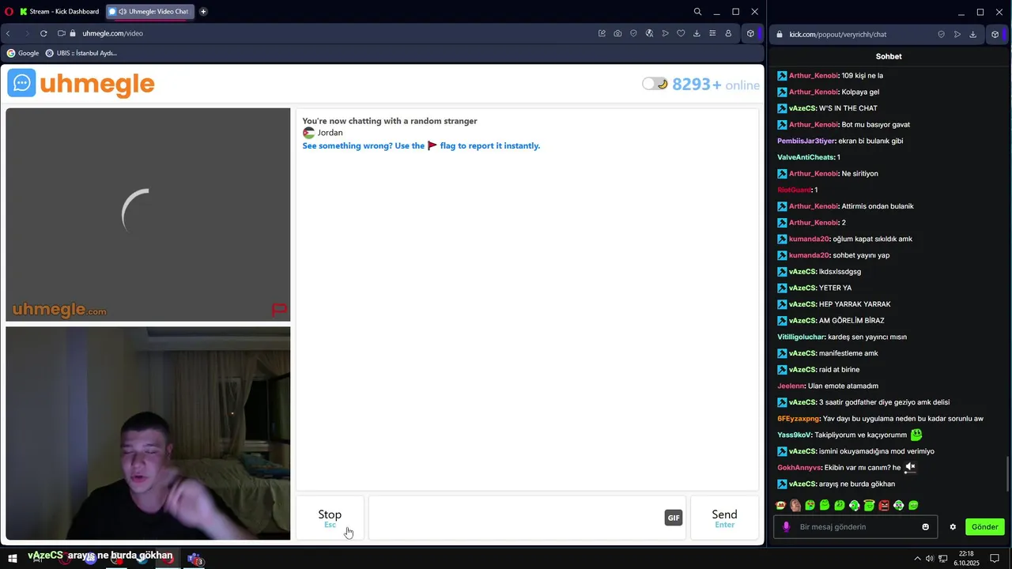Open Opera ad blocker shield icon

click(633, 33)
